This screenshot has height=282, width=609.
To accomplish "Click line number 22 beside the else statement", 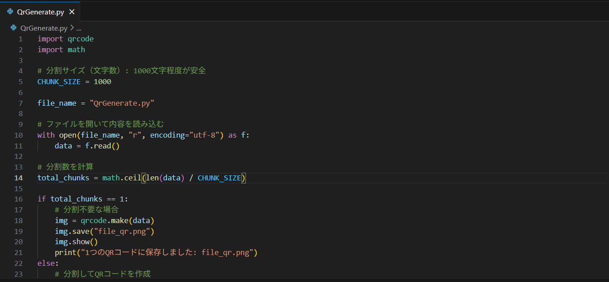I will (x=18, y=264).
